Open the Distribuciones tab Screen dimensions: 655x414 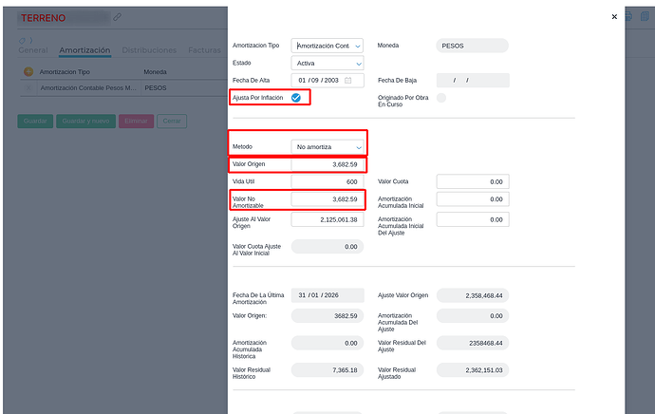pyautogui.click(x=148, y=50)
